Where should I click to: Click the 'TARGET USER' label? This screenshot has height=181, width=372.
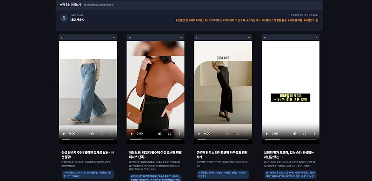(x=77, y=15)
